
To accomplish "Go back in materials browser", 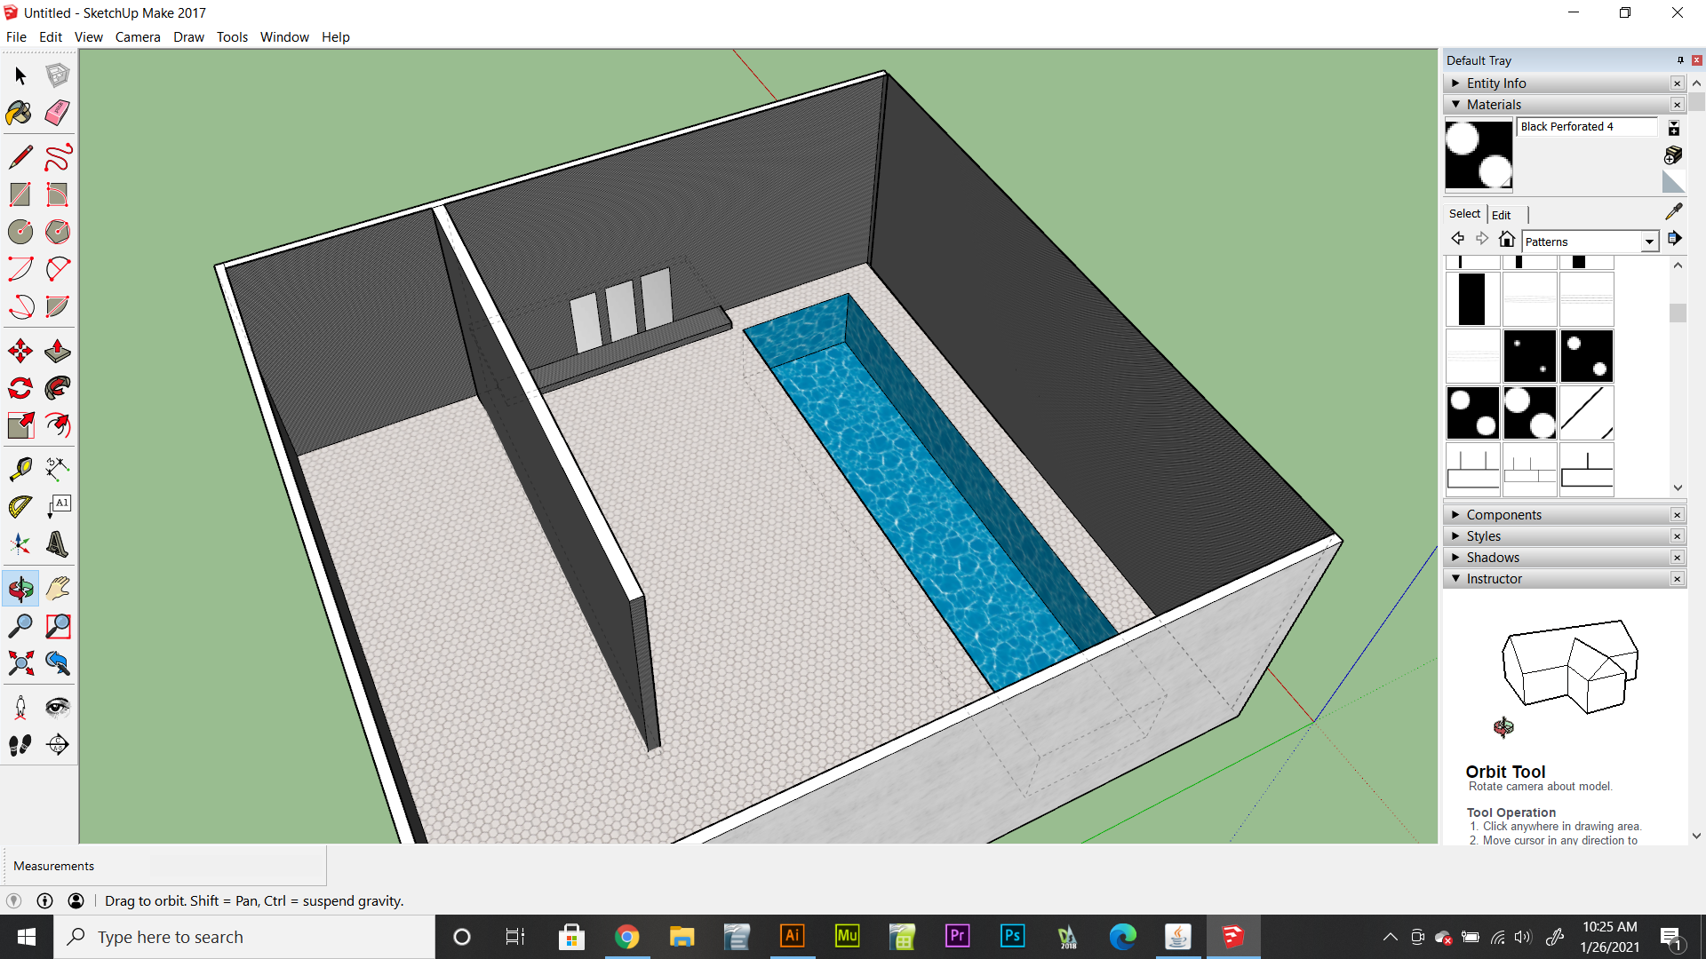I will coord(1457,239).
